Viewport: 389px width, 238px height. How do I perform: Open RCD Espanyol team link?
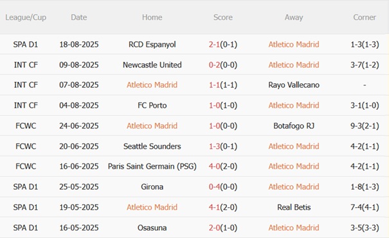tap(152, 44)
